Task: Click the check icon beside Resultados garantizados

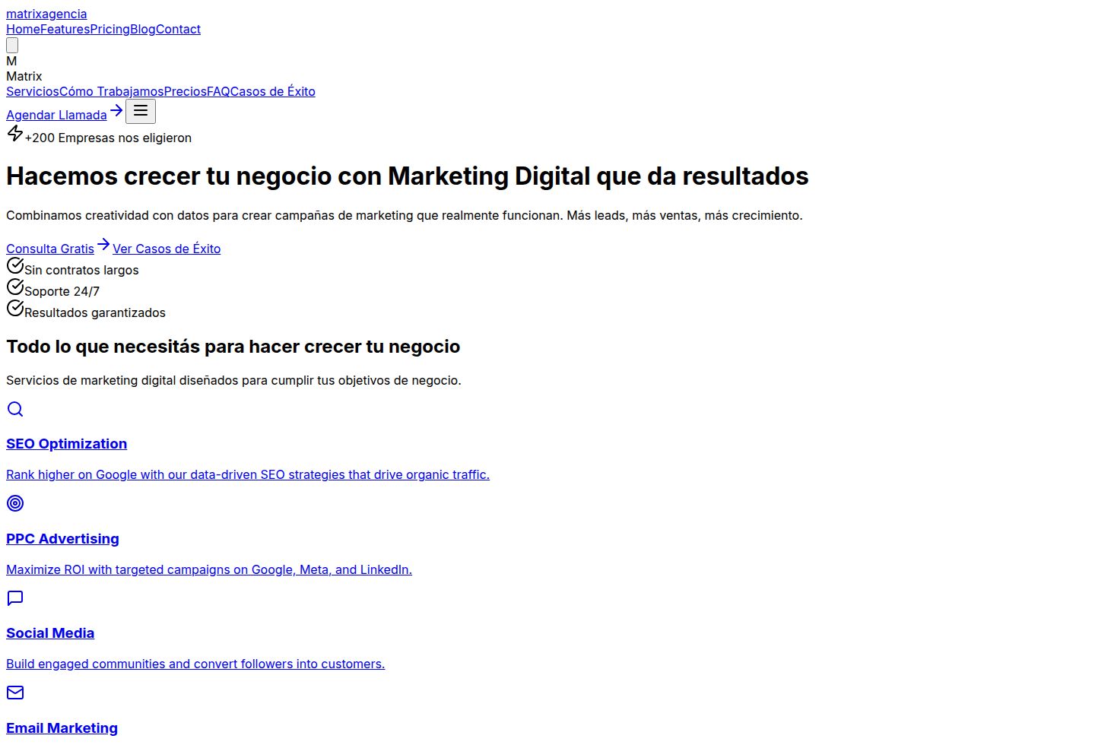Action: click(14, 307)
